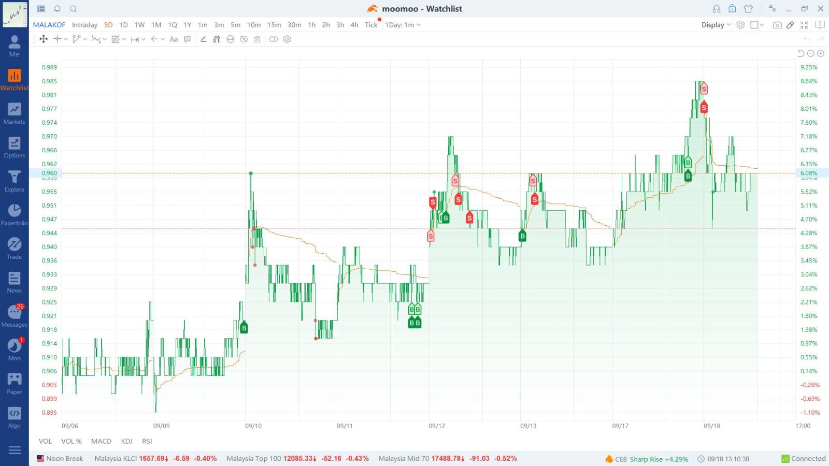The width and height of the screenshot is (829, 466).
Task: Select the move/pan drawing tool
Action: click(44, 39)
